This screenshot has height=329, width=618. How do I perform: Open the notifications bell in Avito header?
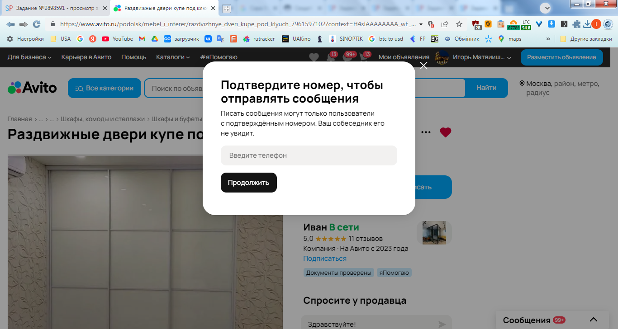[331, 57]
